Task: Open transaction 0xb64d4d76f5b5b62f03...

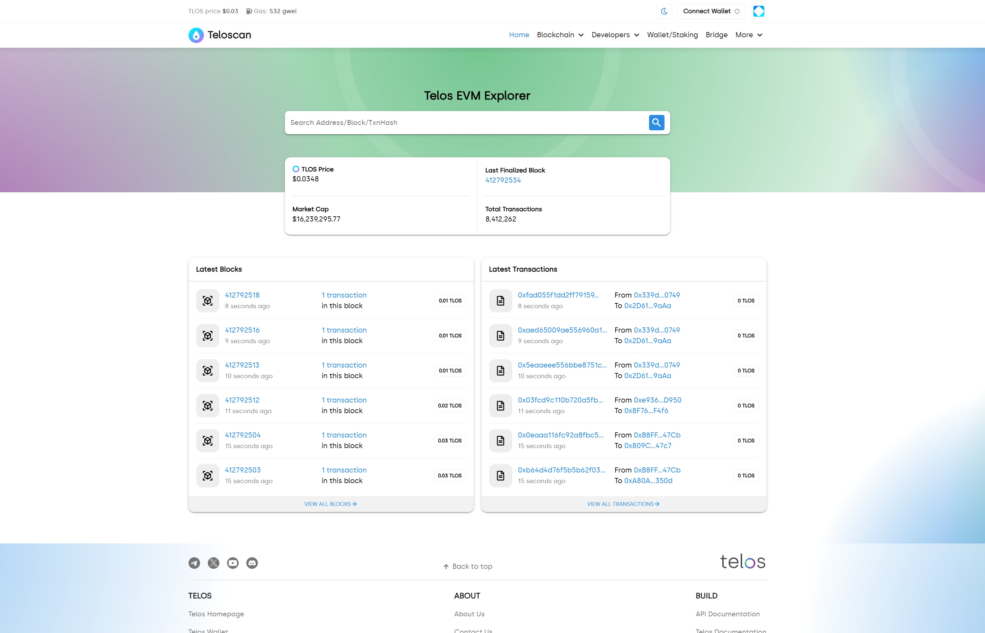Action: point(561,470)
